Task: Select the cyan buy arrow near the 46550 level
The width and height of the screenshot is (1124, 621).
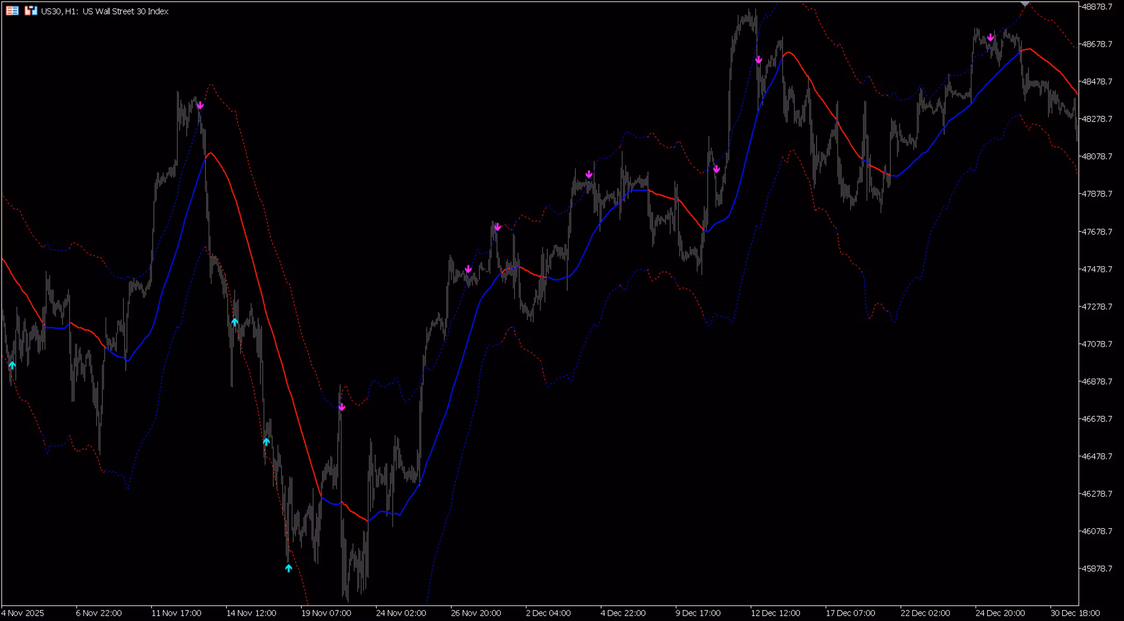Action: click(x=267, y=442)
